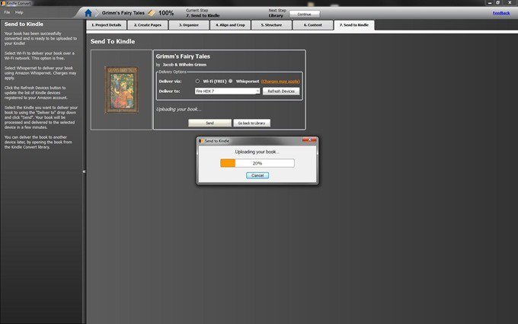Switch to the 1. Project Details tab
Viewport: 518px width, 324px height.
point(107,25)
